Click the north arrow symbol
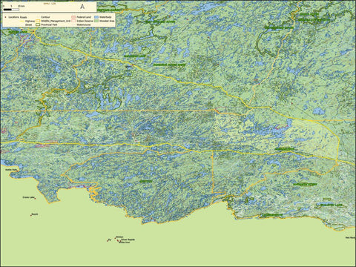This screenshot has width=356, height=267. click(82, 7)
